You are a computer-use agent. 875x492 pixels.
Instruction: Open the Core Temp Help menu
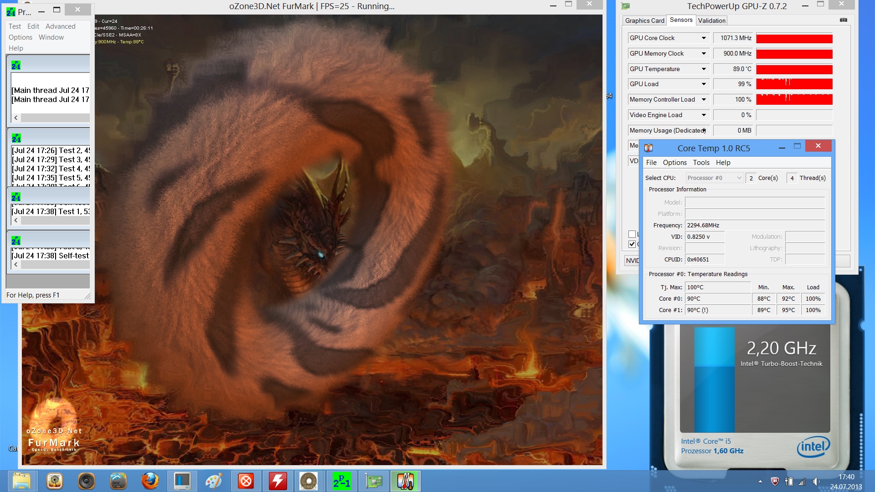pyautogui.click(x=723, y=163)
